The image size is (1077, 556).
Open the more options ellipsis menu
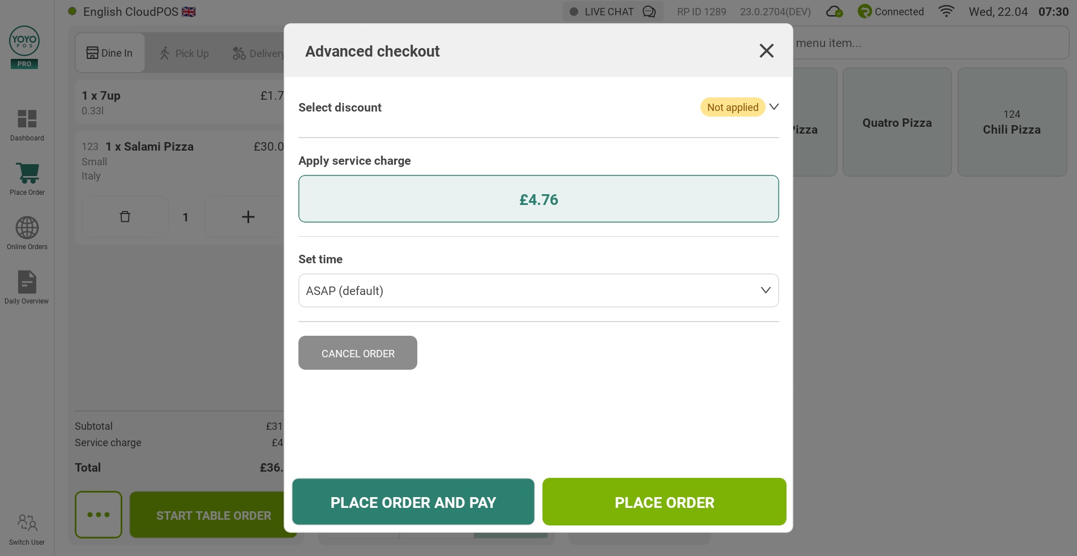pyautogui.click(x=99, y=515)
